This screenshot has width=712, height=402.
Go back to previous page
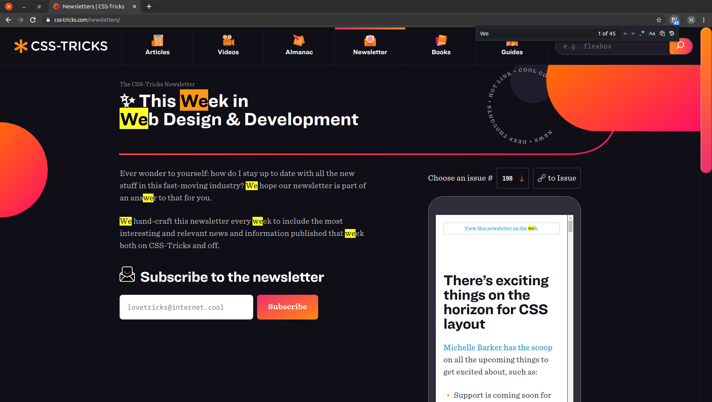tap(8, 20)
